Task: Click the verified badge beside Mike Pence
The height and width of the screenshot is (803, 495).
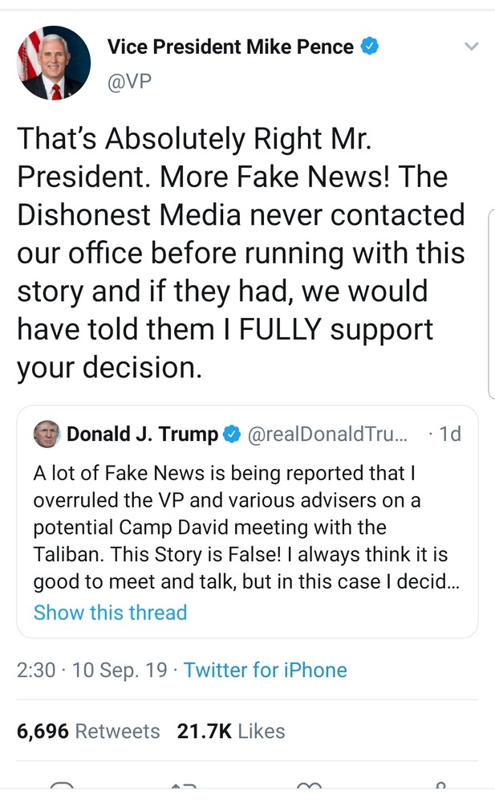Action: coord(369,47)
